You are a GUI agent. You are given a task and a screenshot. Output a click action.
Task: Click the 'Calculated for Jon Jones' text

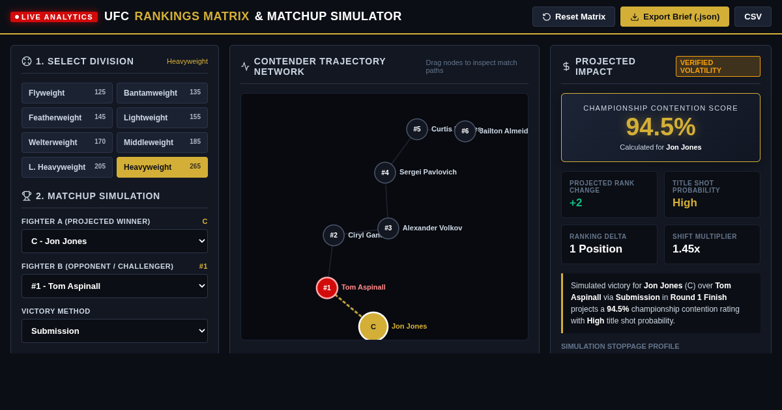(661, 147)
